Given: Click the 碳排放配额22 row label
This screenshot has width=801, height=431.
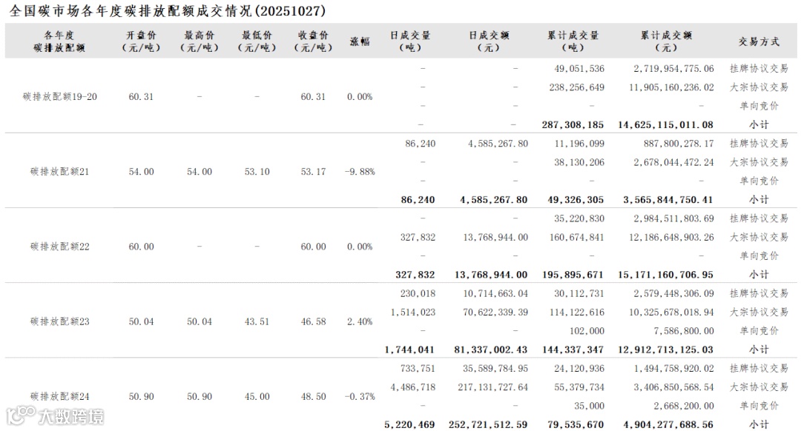Looking at the screenshot, I should coord(60,247).
